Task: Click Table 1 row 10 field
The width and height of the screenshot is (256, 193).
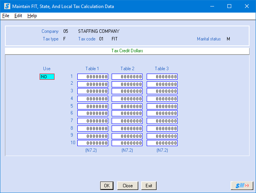Action: click(93, 143)
